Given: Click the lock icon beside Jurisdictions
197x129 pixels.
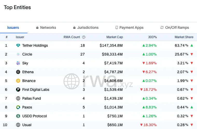Looking at the screenshot, I should point(74,28).
